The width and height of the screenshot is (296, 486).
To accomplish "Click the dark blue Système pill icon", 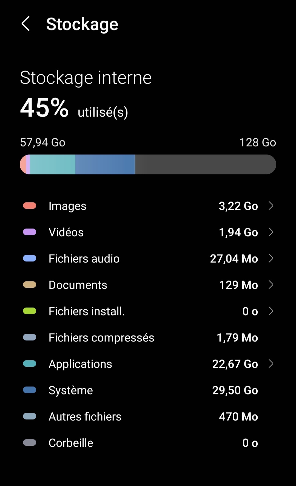I will click(30, 390).
